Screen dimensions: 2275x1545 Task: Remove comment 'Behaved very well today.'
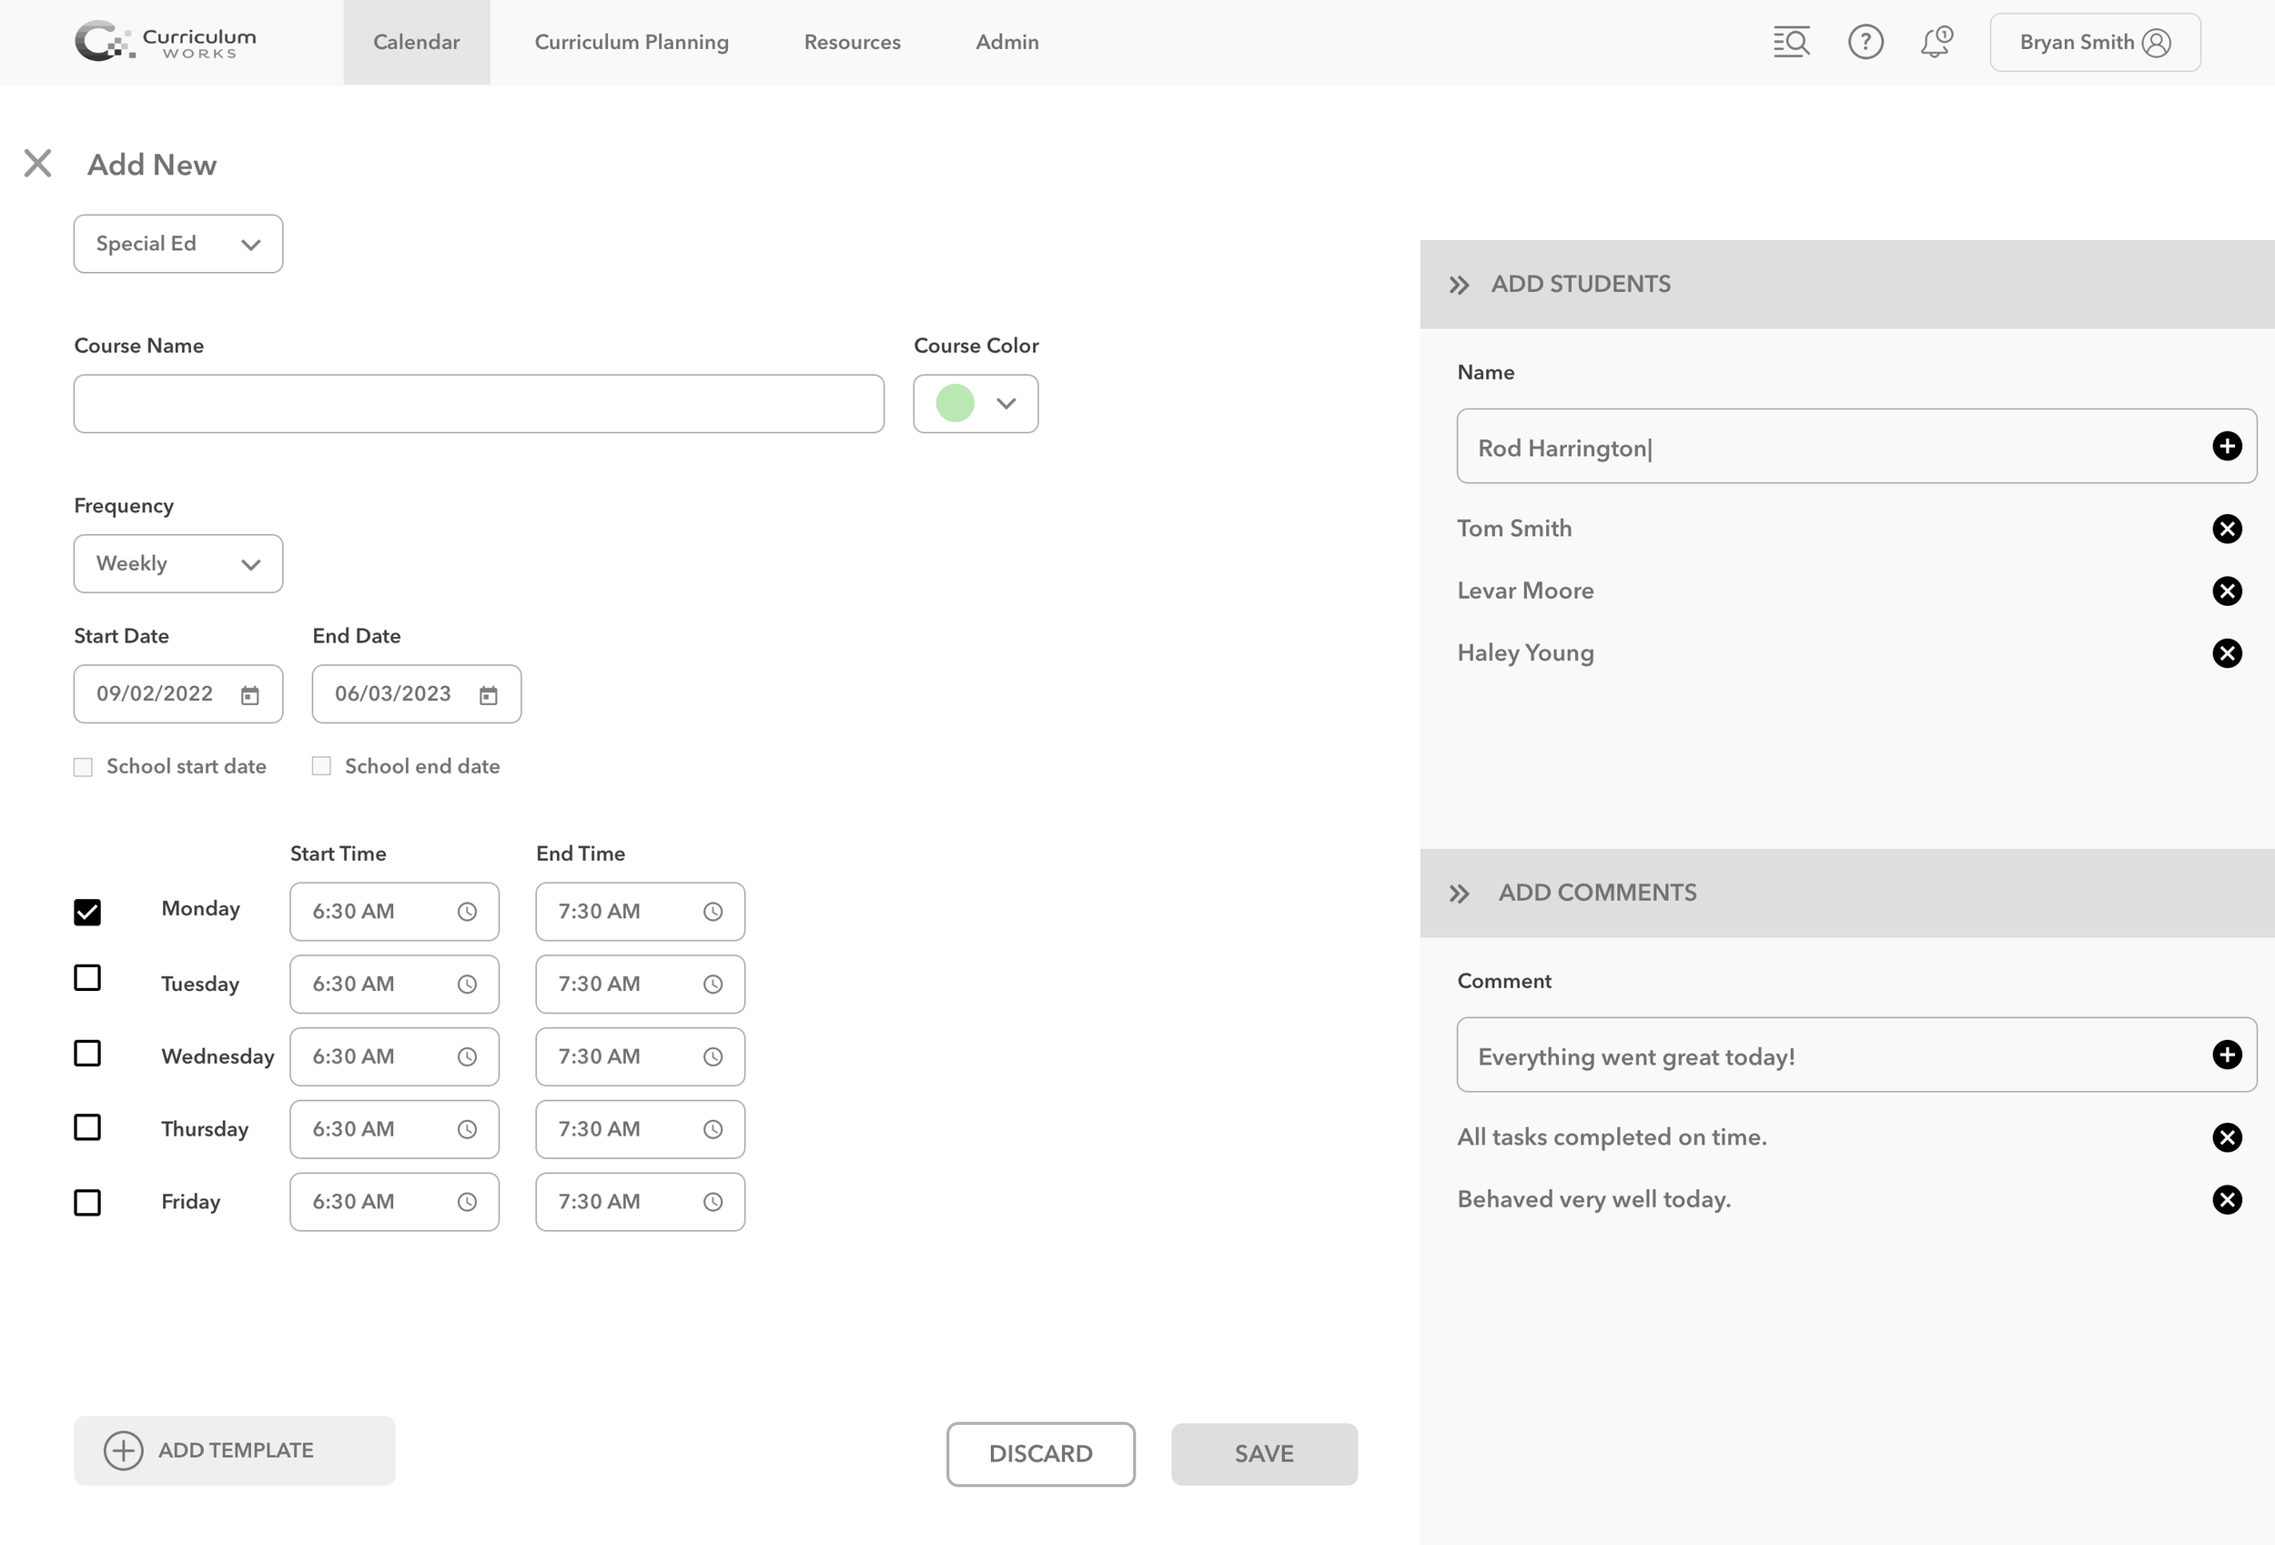2227,1199
